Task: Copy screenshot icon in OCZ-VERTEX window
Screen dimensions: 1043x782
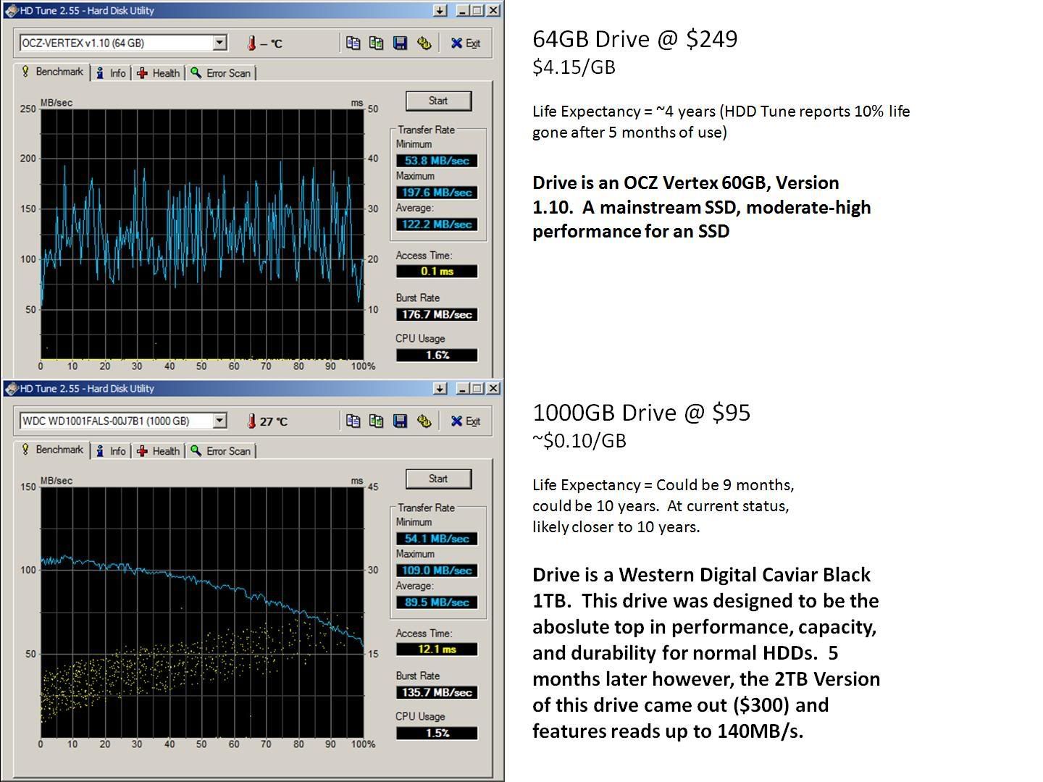Action: [x=376, y=43]
